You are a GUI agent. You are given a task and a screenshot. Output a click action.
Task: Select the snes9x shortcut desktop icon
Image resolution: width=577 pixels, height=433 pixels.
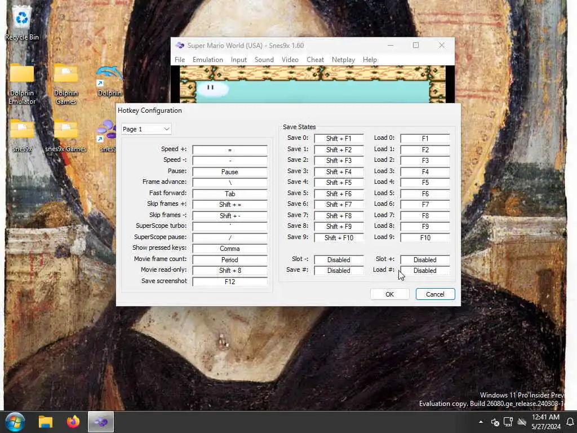pyautogui.click(x=106, y=135)
